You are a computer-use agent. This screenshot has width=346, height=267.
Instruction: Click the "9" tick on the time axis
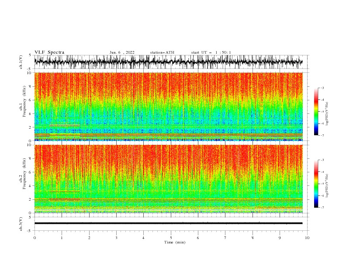point(280,238)
